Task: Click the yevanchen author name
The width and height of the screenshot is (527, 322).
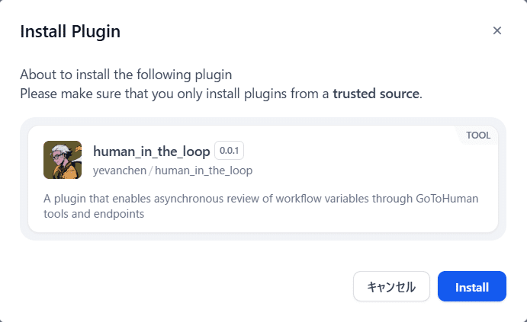Action: 120,171
